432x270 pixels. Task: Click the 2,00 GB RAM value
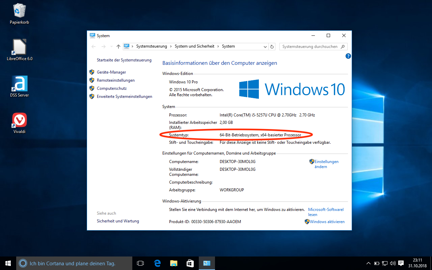click(226, 123)
